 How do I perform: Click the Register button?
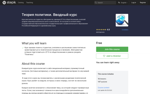click(143, 3)
